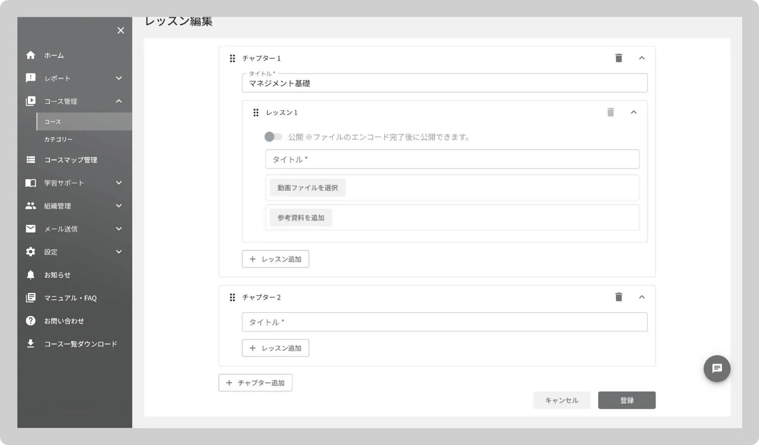Screen dimensions: 759x445
Task: Go to Home via house icon
Action: pos(30,56)
